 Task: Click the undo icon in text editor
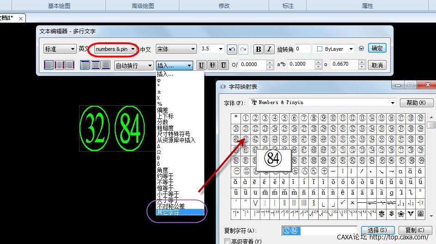click(x=232, y=49)
